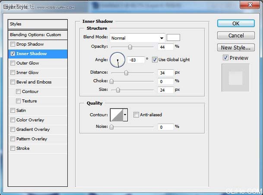Click the Distance value field
263x195 pixels.
click(166, 73)
